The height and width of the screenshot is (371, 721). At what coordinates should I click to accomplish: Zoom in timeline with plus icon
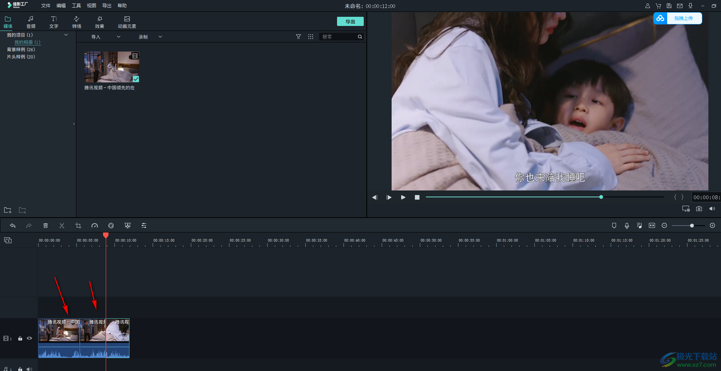tap(712, 226)
